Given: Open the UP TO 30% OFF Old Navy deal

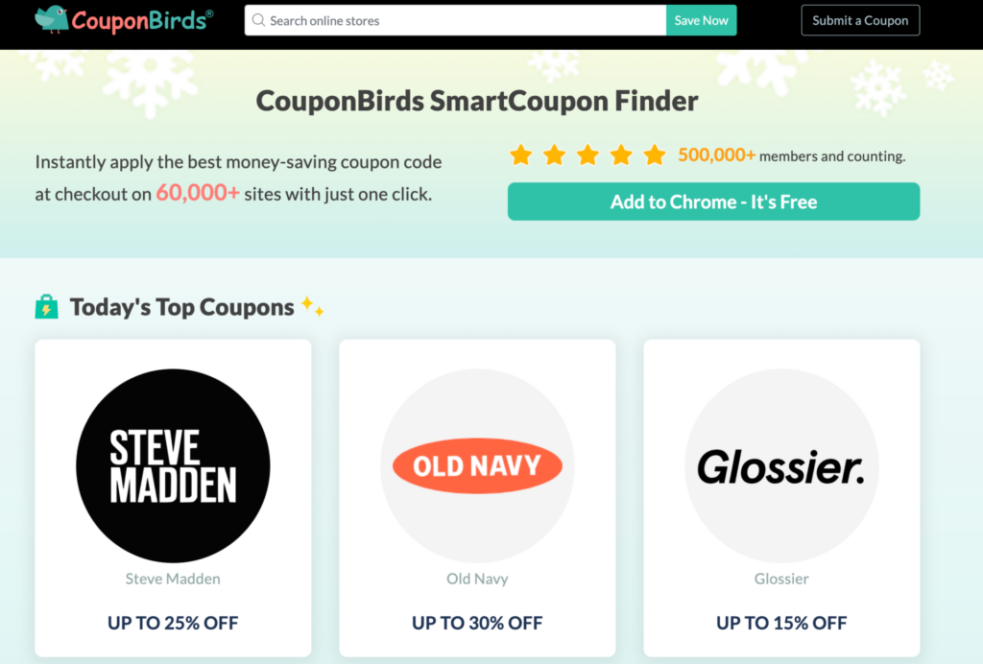Looking at the screenshot, I should point(477,622).
